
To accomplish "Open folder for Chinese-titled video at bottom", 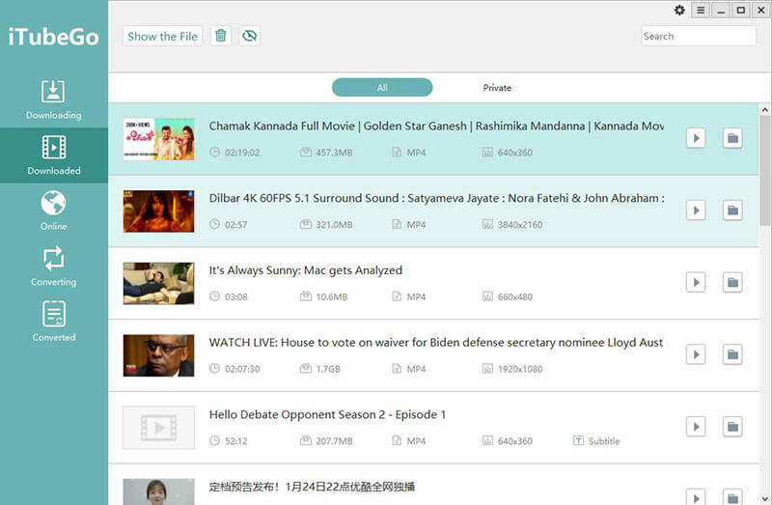I will click(x=732, y=497).
